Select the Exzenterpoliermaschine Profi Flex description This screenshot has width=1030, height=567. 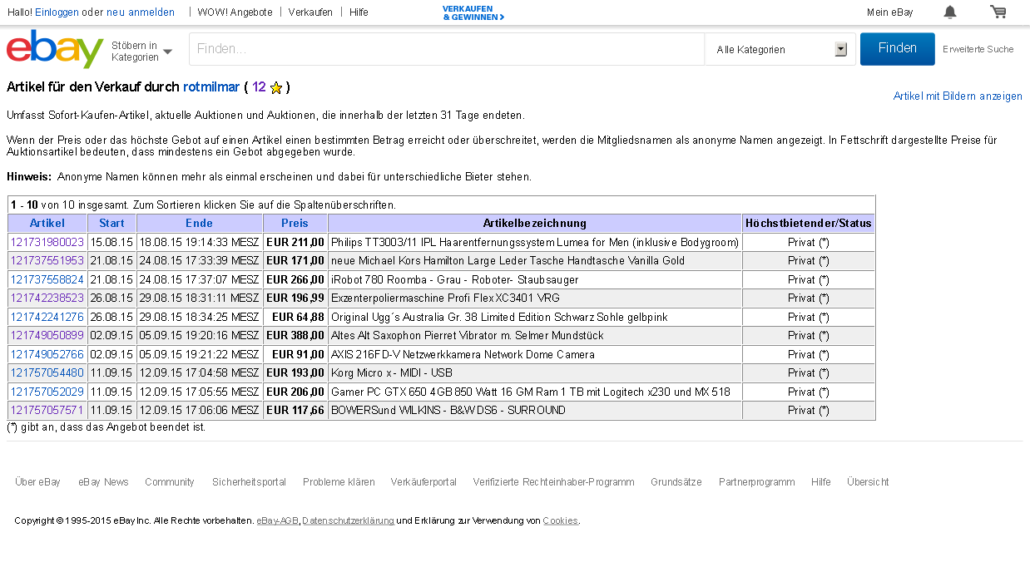(445, 298)
